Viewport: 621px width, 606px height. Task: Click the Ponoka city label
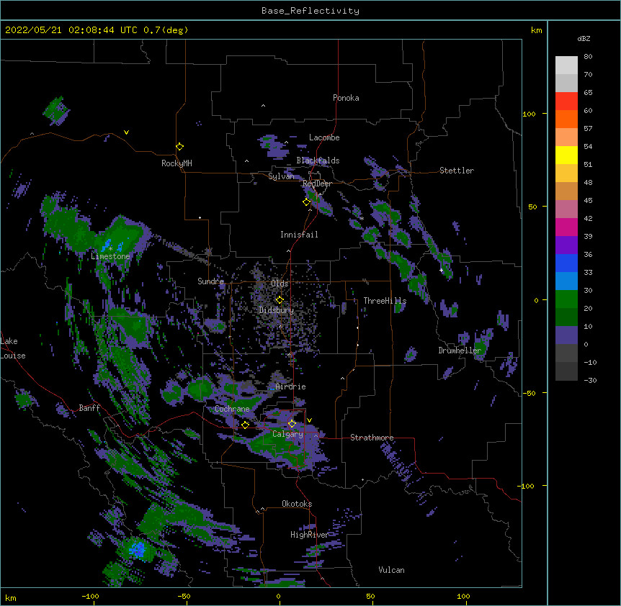tap(346, 98)
